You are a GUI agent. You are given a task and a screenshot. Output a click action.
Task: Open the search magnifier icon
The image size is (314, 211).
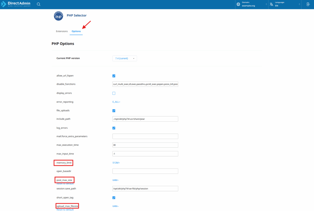39,4
